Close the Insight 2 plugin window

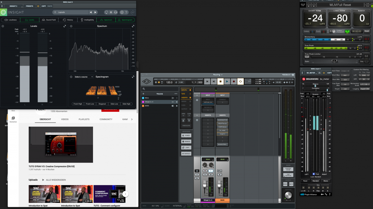[x=2, y=2]
